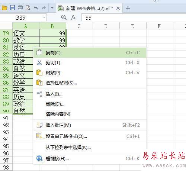Select column B header
Image resolution: width=186 pixels, height=171 pixels.
(52, 26)
